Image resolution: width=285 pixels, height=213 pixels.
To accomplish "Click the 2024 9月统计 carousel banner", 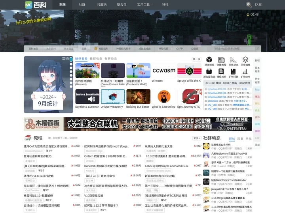I will click(48, 84).
